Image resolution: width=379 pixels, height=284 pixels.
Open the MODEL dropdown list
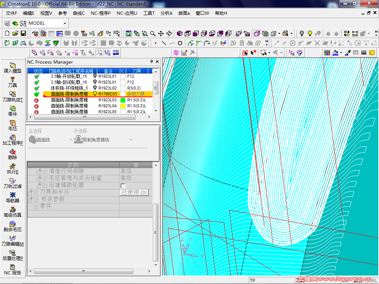tap(65, 23)
